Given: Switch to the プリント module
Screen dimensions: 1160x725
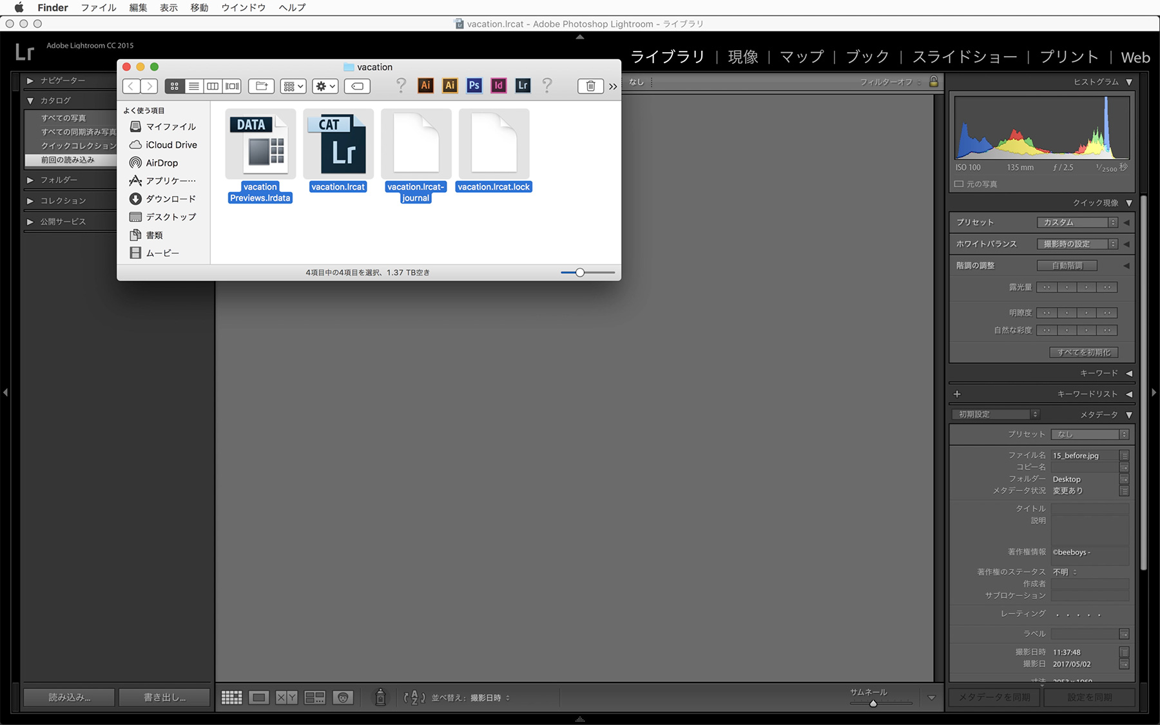Looking at the screenshot, I should coord(1069,57).
